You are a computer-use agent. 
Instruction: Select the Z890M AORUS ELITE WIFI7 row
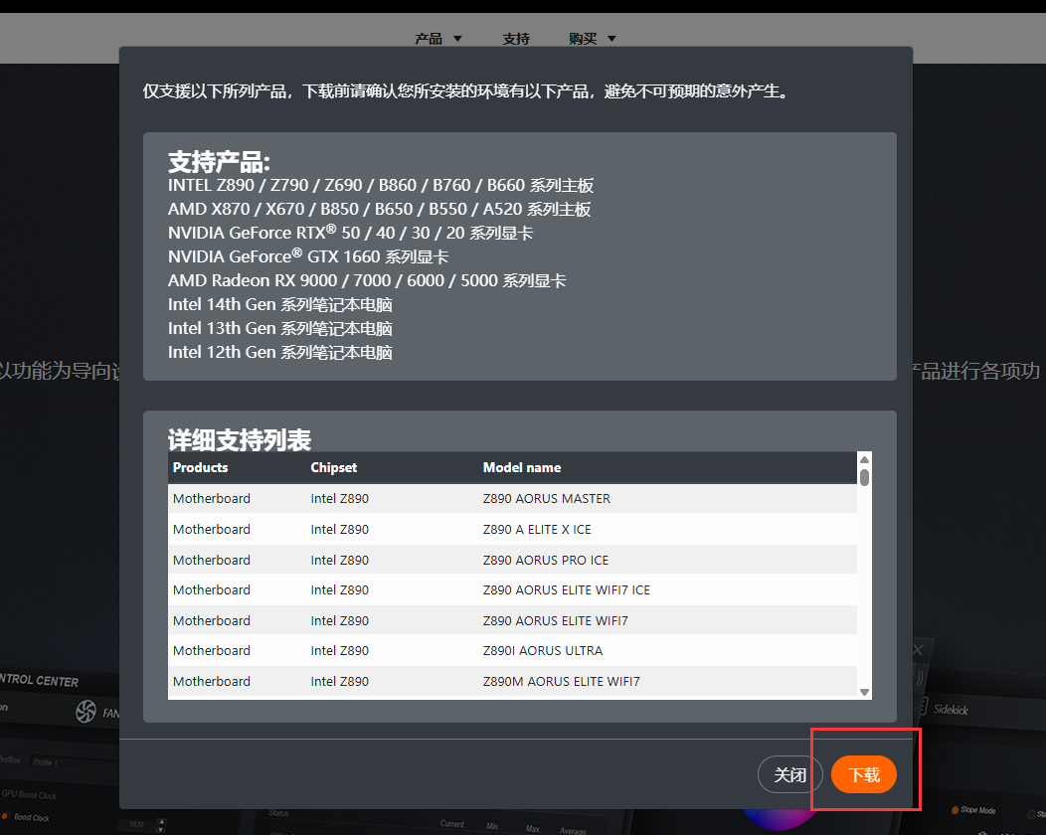[x=561, y=681]
